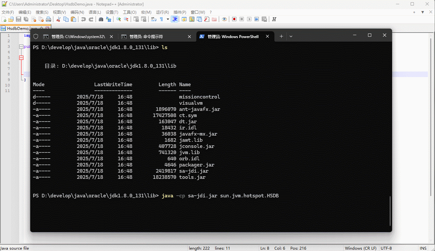Screen dimensions: 435x251
Task: Open the Function List icon
Action: click(x=207, y=19)
